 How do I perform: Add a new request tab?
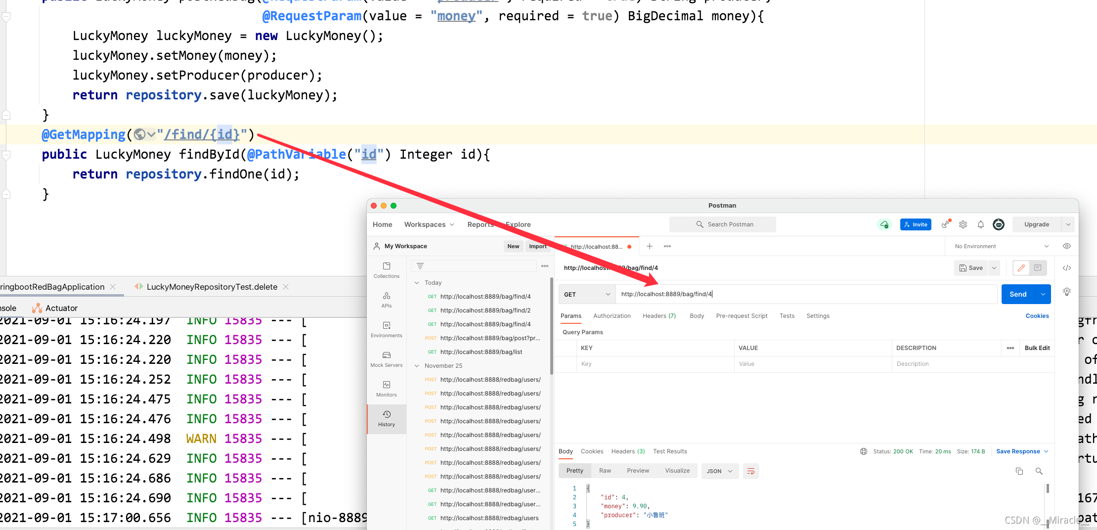tap(650, 246)
